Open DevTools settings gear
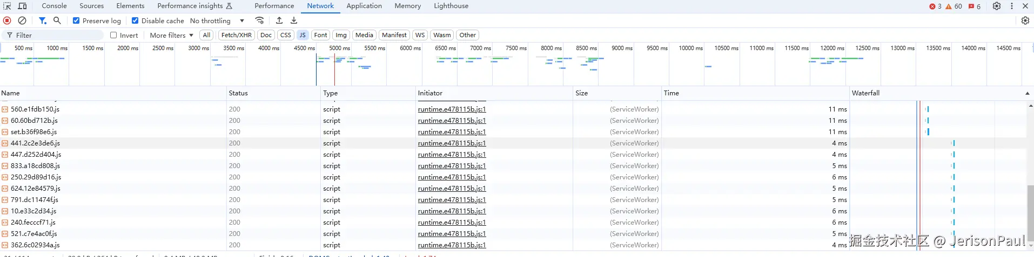The width and height of the screenshot is (1034, 257). (997, 6)
